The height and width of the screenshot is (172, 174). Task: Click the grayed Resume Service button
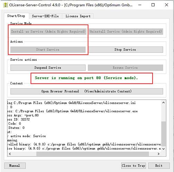(126, 68)
